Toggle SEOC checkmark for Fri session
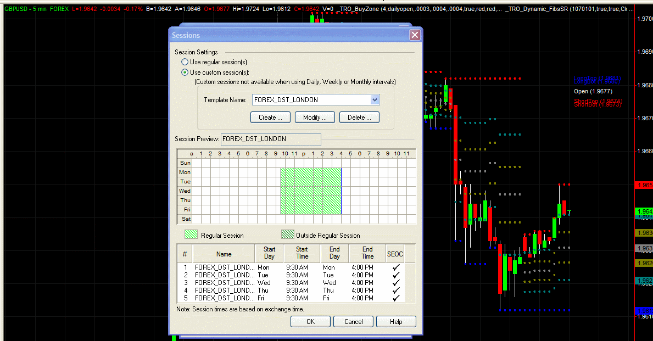This screenshot has height=341, width=653. 396,298
